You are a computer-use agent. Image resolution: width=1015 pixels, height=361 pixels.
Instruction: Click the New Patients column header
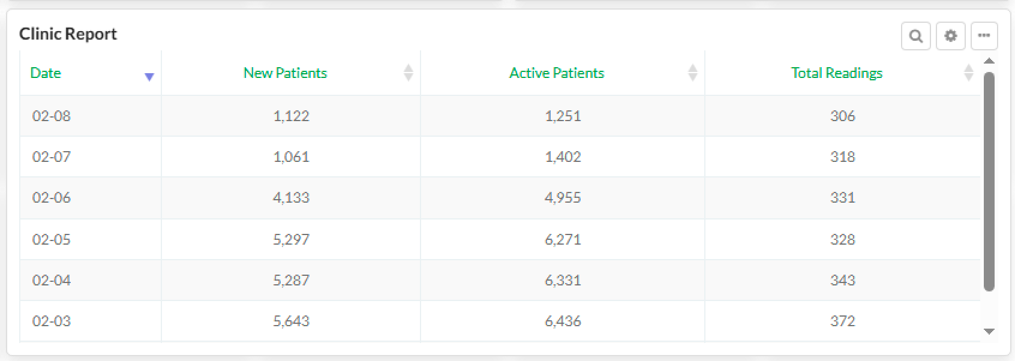coord(285,73)
